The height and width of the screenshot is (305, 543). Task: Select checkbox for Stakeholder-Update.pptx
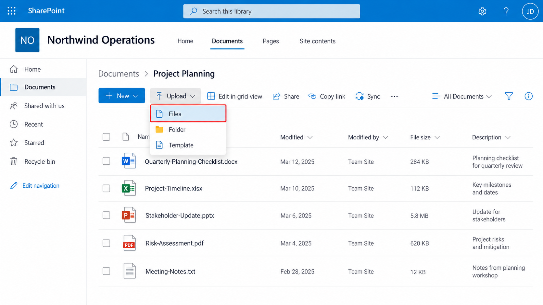tap(106, 215)
